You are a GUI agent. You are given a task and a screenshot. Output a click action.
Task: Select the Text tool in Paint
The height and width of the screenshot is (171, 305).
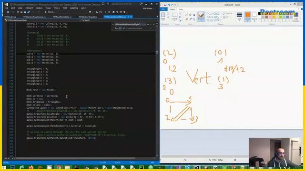[194, 15]
